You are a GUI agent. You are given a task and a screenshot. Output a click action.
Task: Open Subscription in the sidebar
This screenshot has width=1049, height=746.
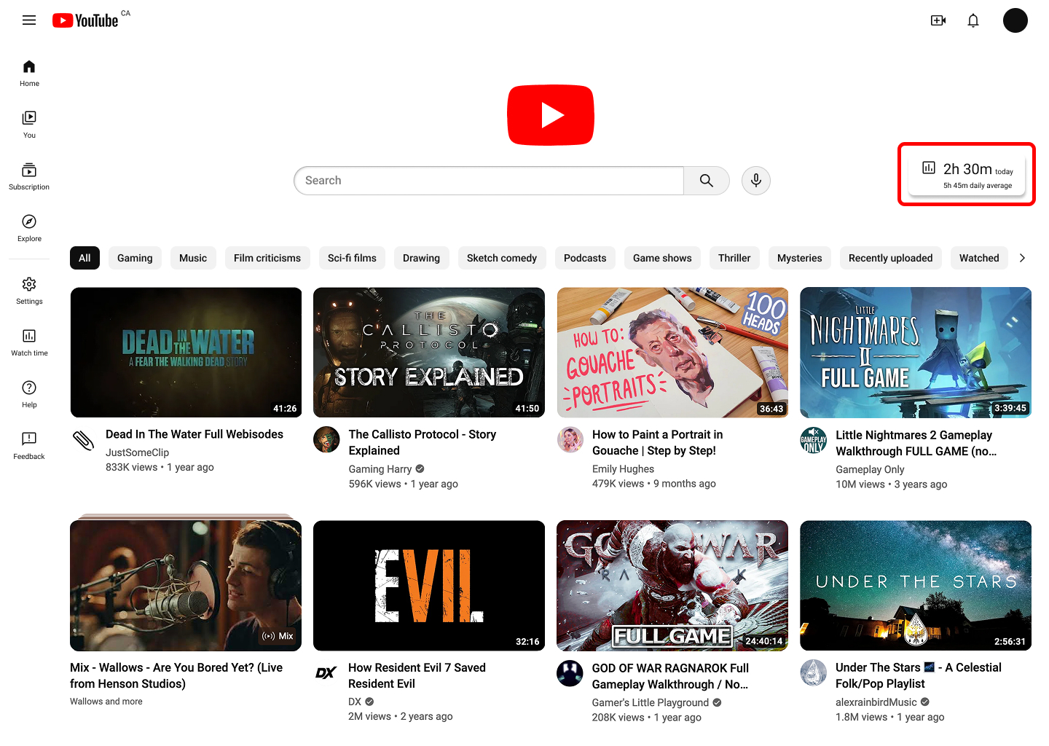29,176
